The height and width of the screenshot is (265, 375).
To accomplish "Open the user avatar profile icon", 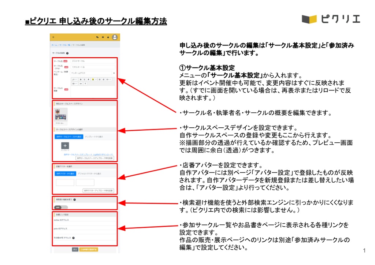I will click(115, 37).
